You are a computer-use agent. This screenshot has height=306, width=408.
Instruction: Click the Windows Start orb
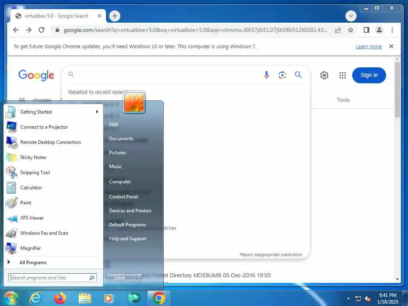point(11,298)
